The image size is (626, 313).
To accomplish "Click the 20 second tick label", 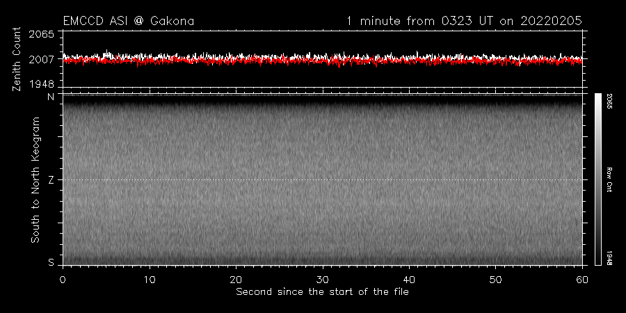I will [x=236, y=279].
